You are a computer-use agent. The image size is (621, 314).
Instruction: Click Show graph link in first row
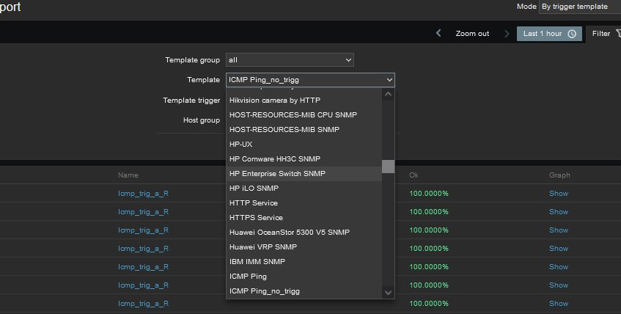point(559,193)
